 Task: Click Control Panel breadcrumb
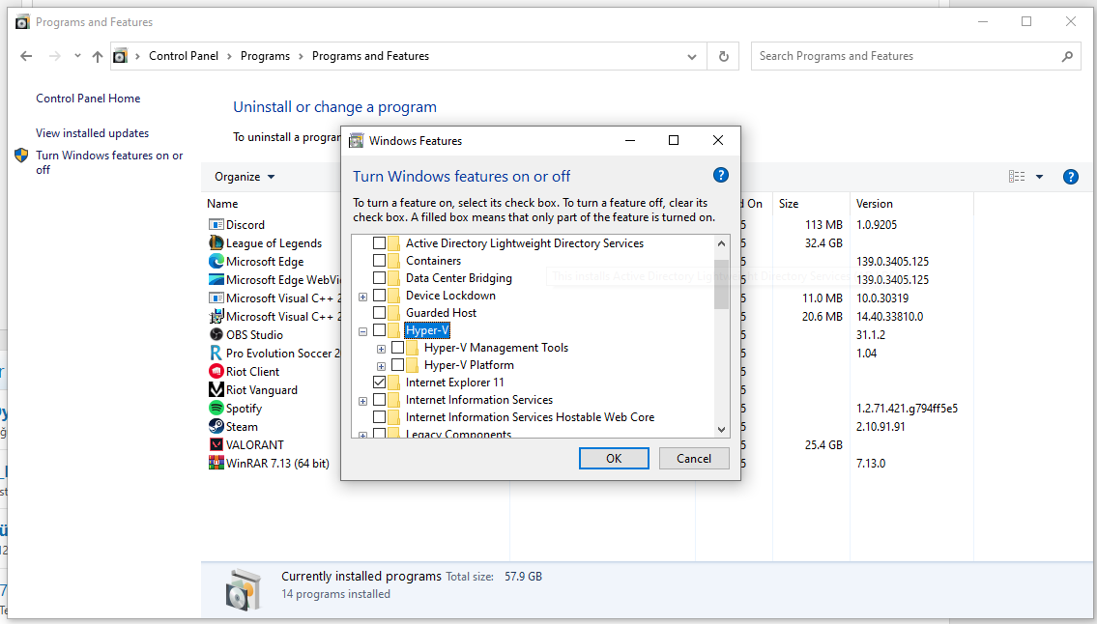click(184, 56)
